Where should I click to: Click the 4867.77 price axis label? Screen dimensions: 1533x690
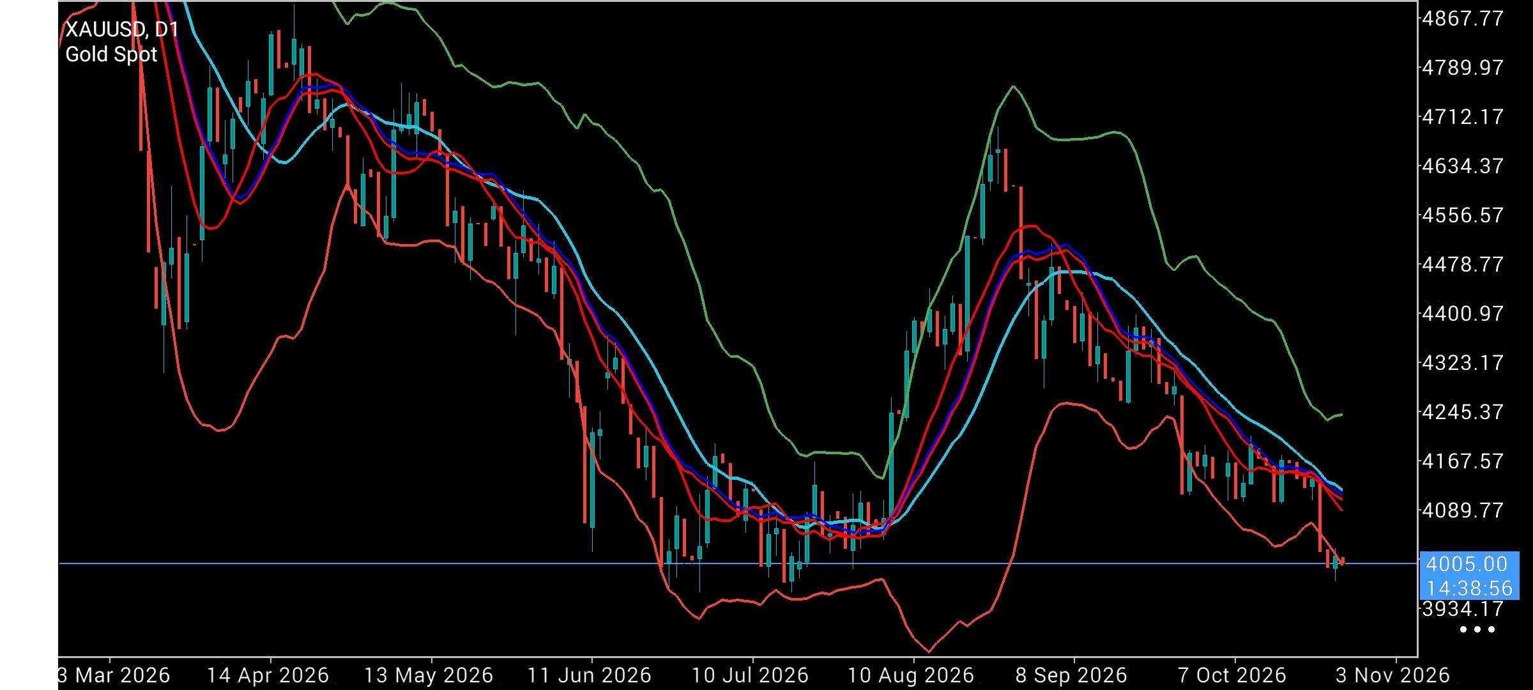pos(1462,18)
